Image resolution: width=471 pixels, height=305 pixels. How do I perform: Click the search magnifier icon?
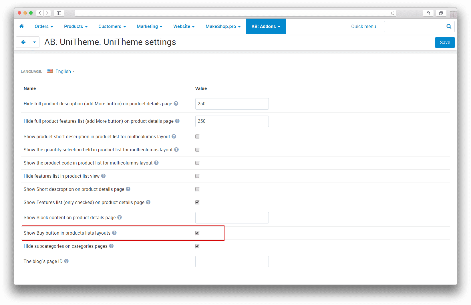(448, 27)
